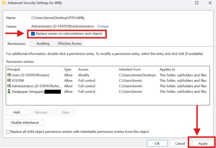
Task: Click the Dwaipayan Sengupta user icon
Action: (x=9, y=92)
